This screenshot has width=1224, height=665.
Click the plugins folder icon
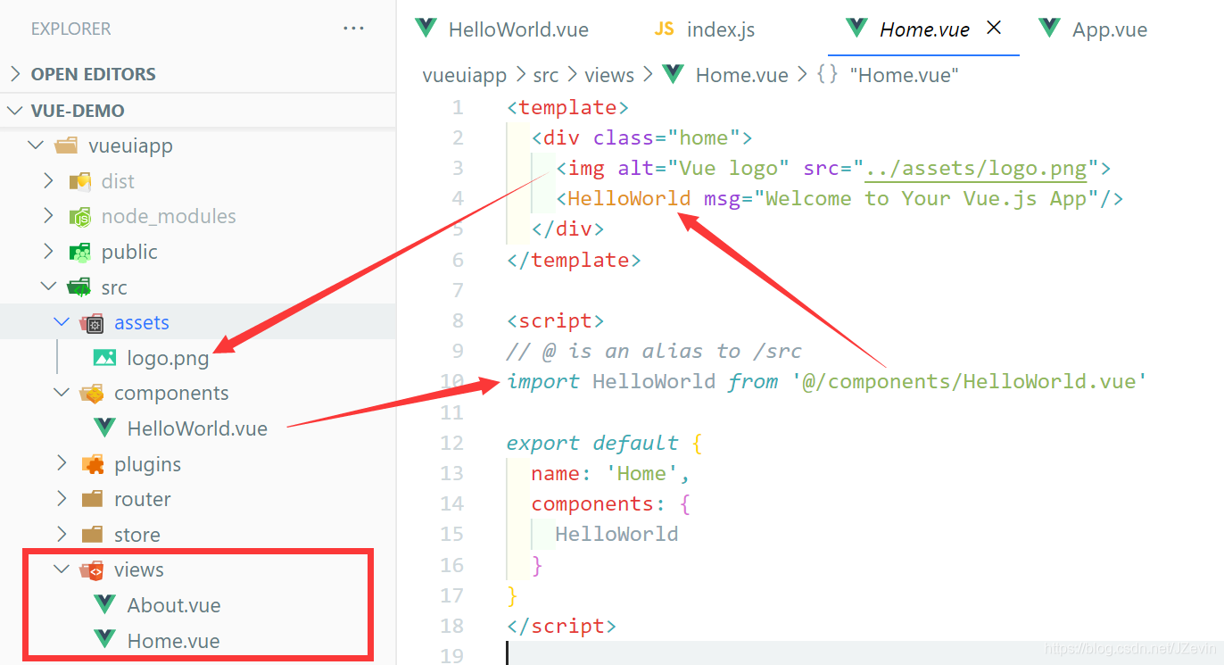point(93,464)
